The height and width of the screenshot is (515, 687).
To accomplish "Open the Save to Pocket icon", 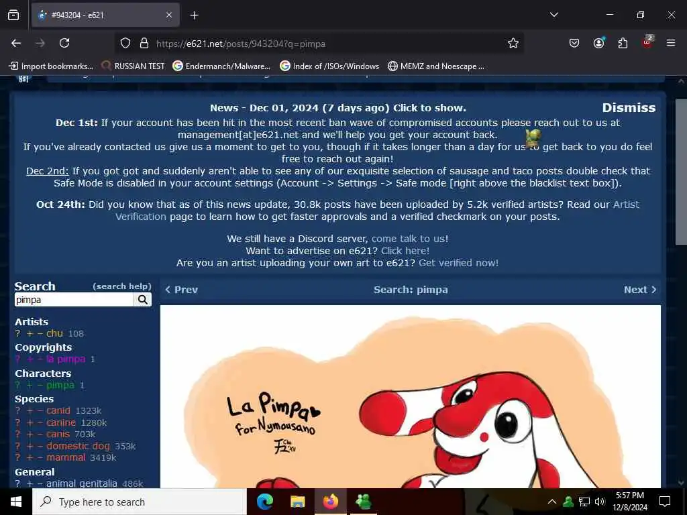I will [x=574, y=43].
